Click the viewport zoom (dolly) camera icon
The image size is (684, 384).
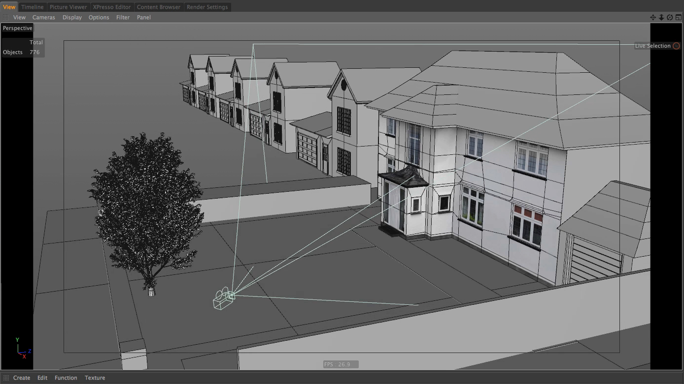[x=661, y=17]
